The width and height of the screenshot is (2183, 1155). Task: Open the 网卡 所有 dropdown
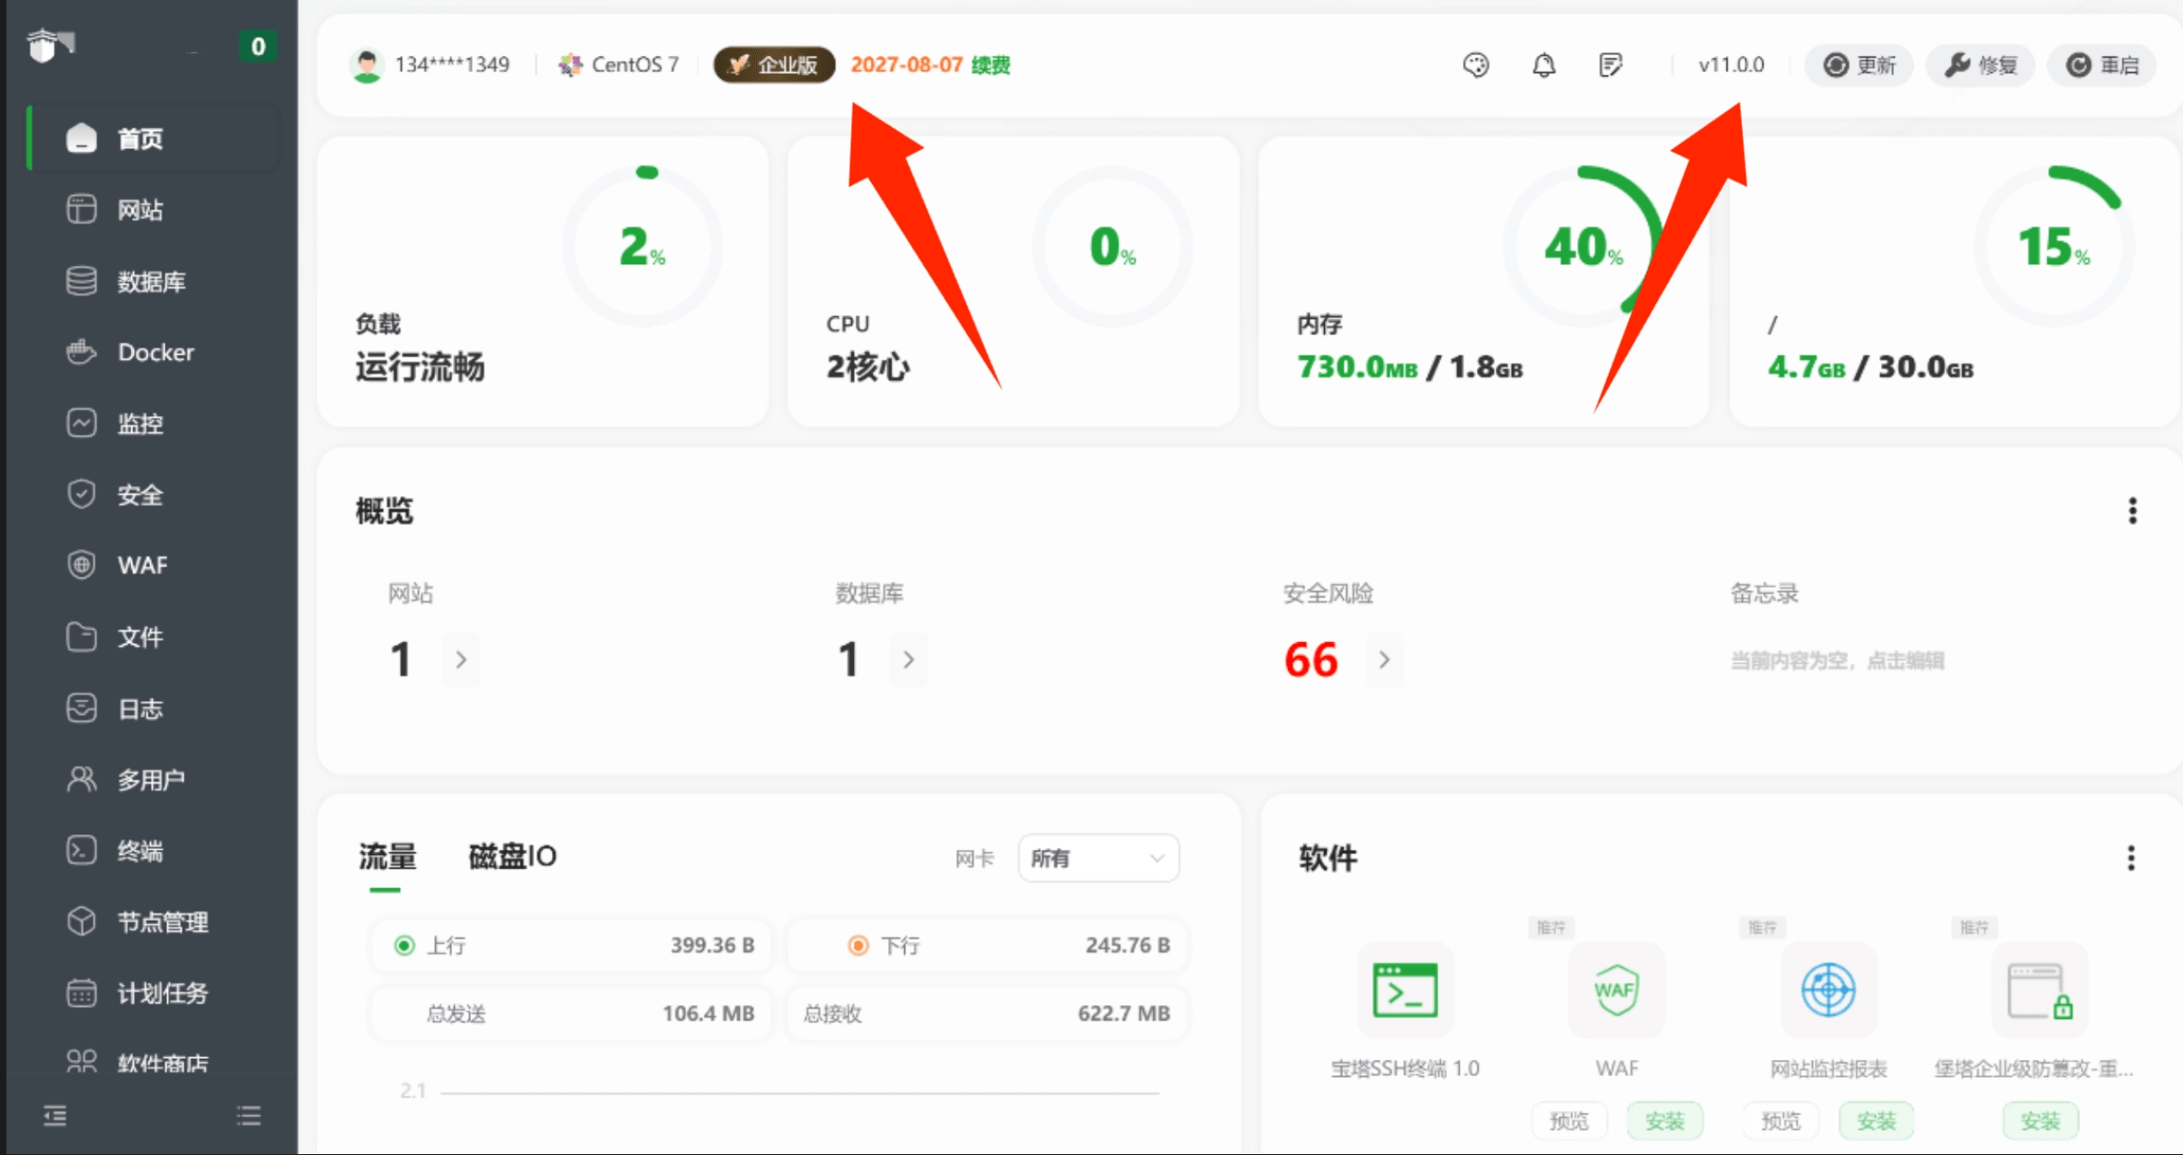click(1098, 857)
